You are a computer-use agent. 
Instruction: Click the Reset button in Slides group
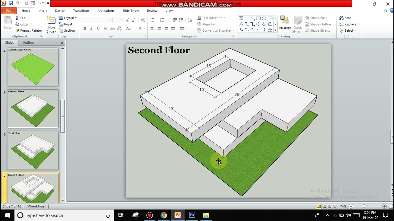[x=66, y=24]
